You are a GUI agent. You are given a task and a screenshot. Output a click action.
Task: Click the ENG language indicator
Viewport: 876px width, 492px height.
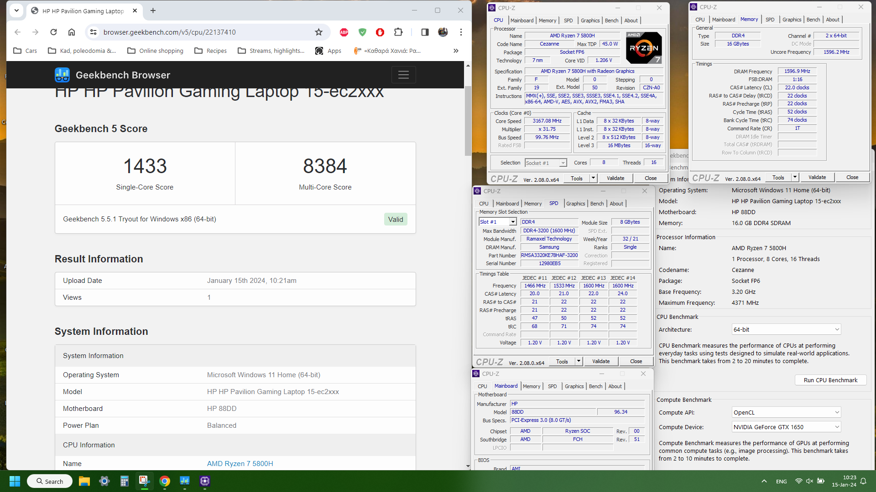pyautogui.click(x=781, y=481)
